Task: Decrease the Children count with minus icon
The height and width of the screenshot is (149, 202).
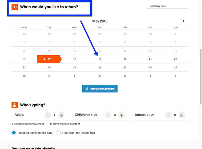Action: (x=108, y=115)
